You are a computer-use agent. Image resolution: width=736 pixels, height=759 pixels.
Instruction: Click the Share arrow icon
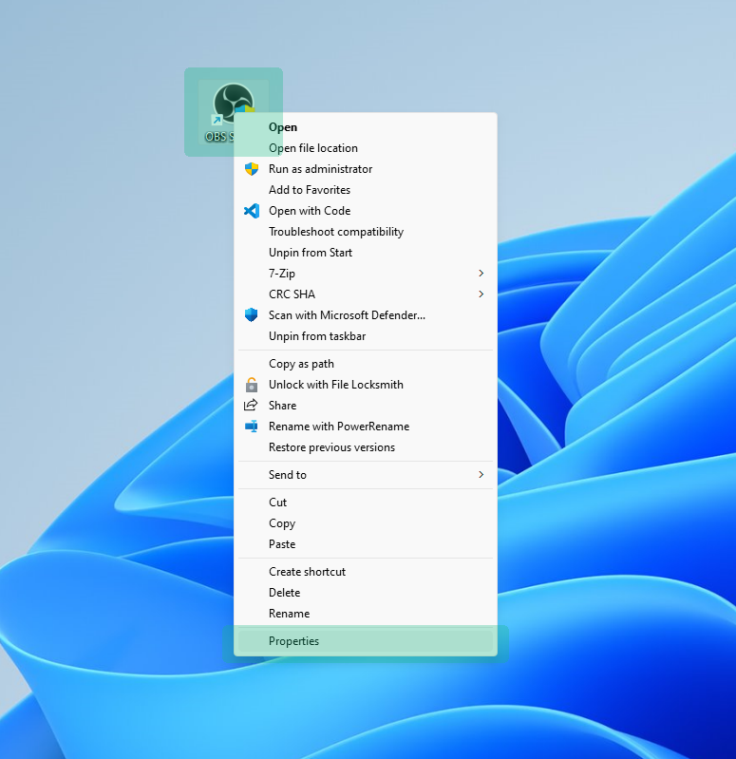(x=252, y=406)
